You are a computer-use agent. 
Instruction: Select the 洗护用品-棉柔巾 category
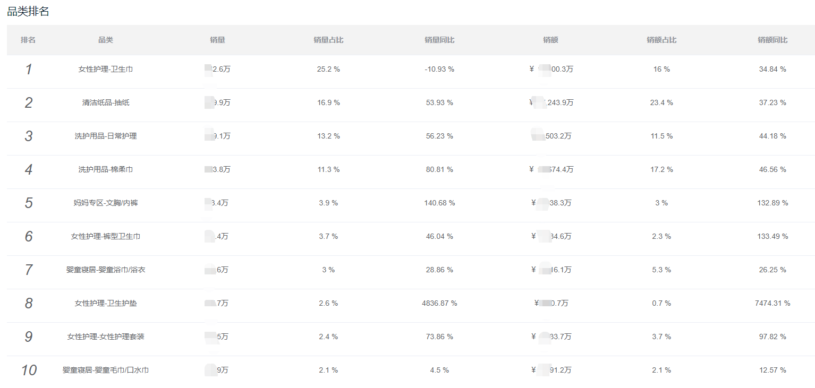point(106,169)
